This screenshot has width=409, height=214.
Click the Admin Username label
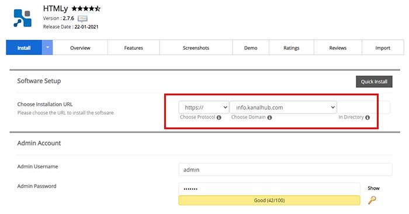coord(37,167)
